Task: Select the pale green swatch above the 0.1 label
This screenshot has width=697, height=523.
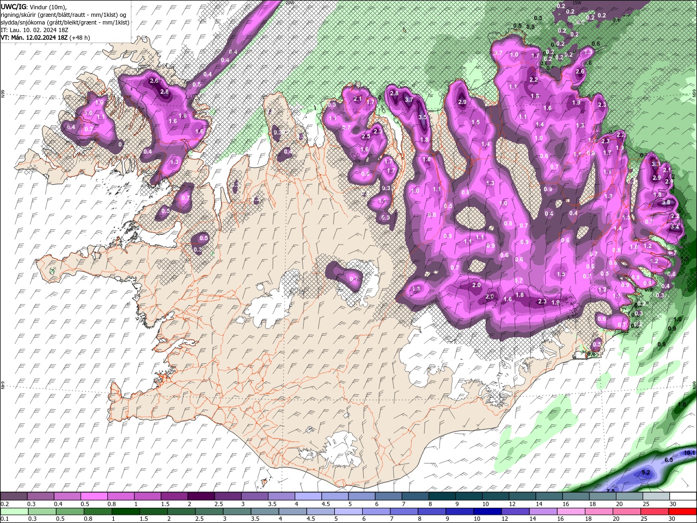Action: (x=14, y=511)
